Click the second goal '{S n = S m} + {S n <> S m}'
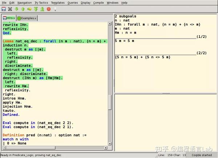The width and height of the screenshot is (218, 158). pos(143,57)
